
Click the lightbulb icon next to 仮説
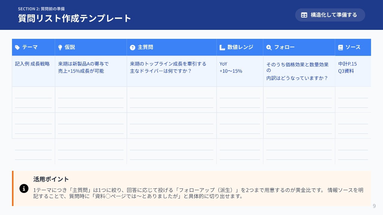click(x=60, y=47)
